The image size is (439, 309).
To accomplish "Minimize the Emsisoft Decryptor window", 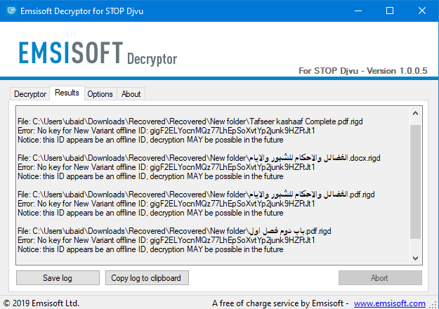I will (358, 10).
